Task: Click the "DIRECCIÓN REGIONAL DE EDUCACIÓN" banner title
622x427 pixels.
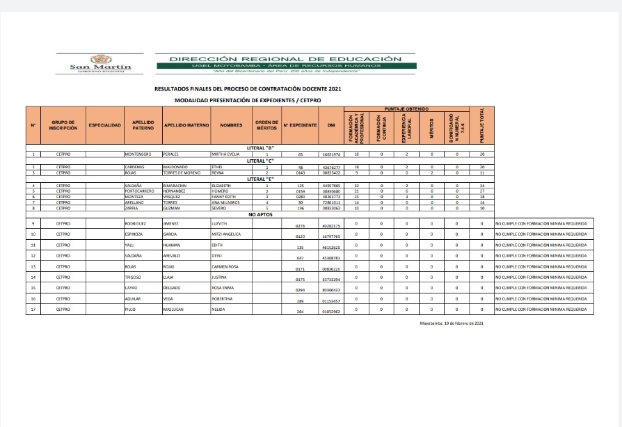Action: point(285,59)
